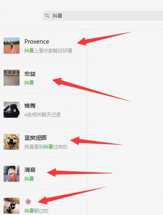
Task: Click 雉青's dark figure avatar
Action: coord(12,110)
